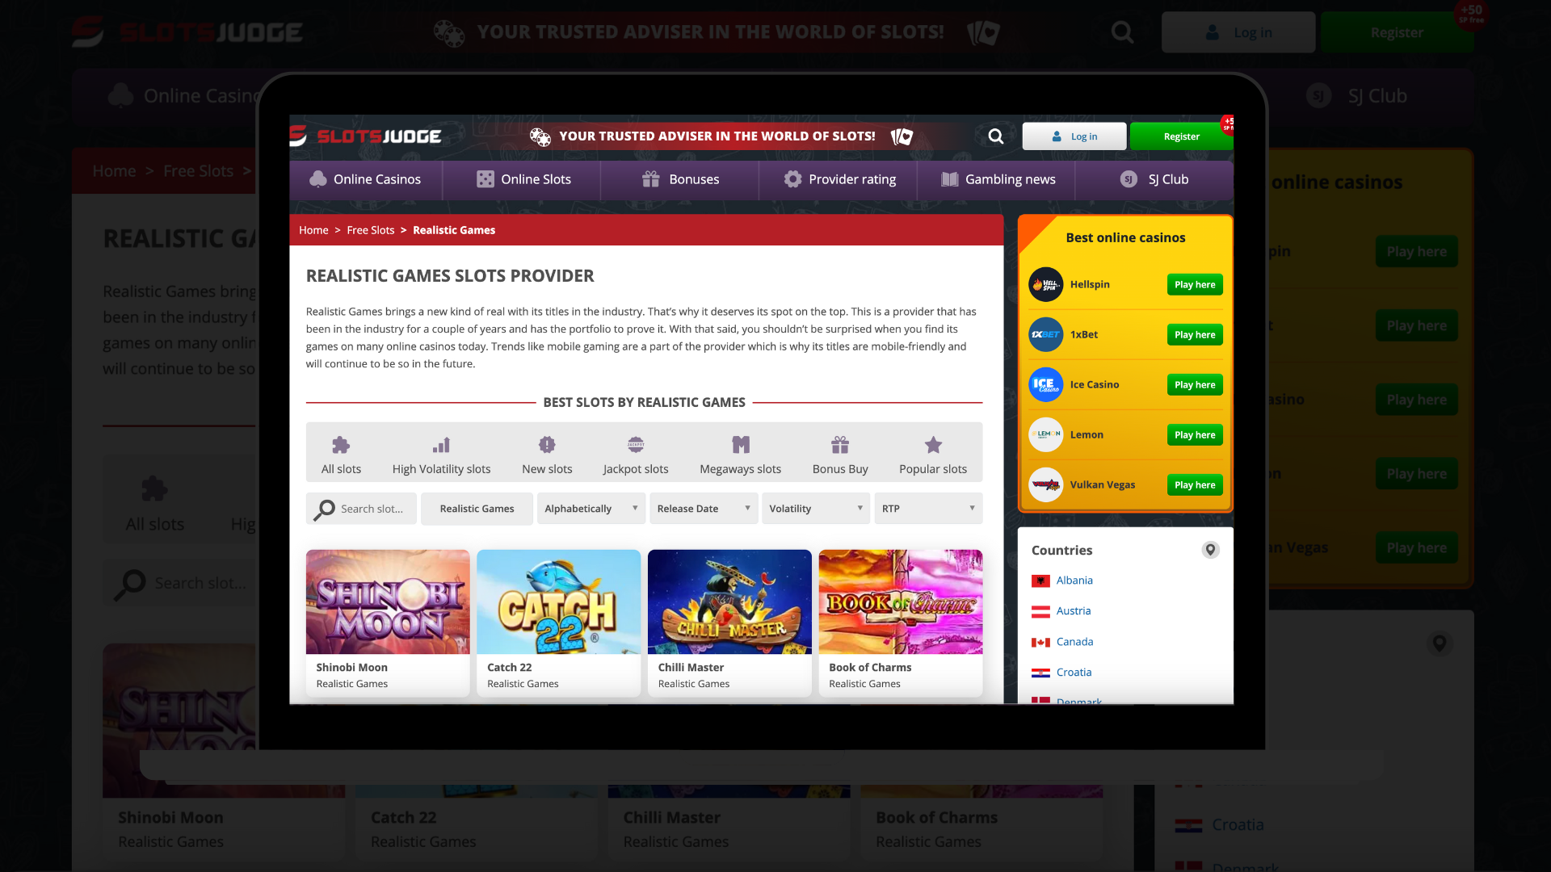Select the All slots puzzle icon filter

pos(341,445)
